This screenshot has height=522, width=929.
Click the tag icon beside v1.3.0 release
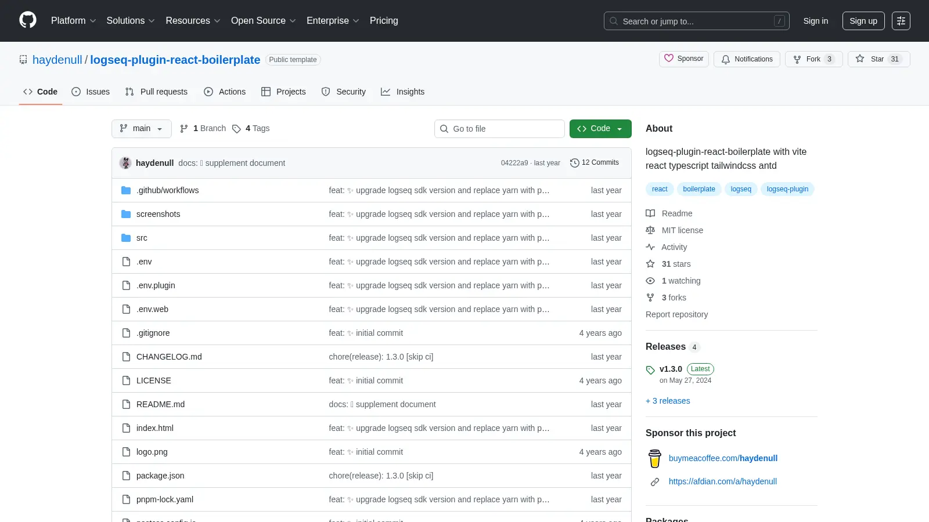[650, 370]
